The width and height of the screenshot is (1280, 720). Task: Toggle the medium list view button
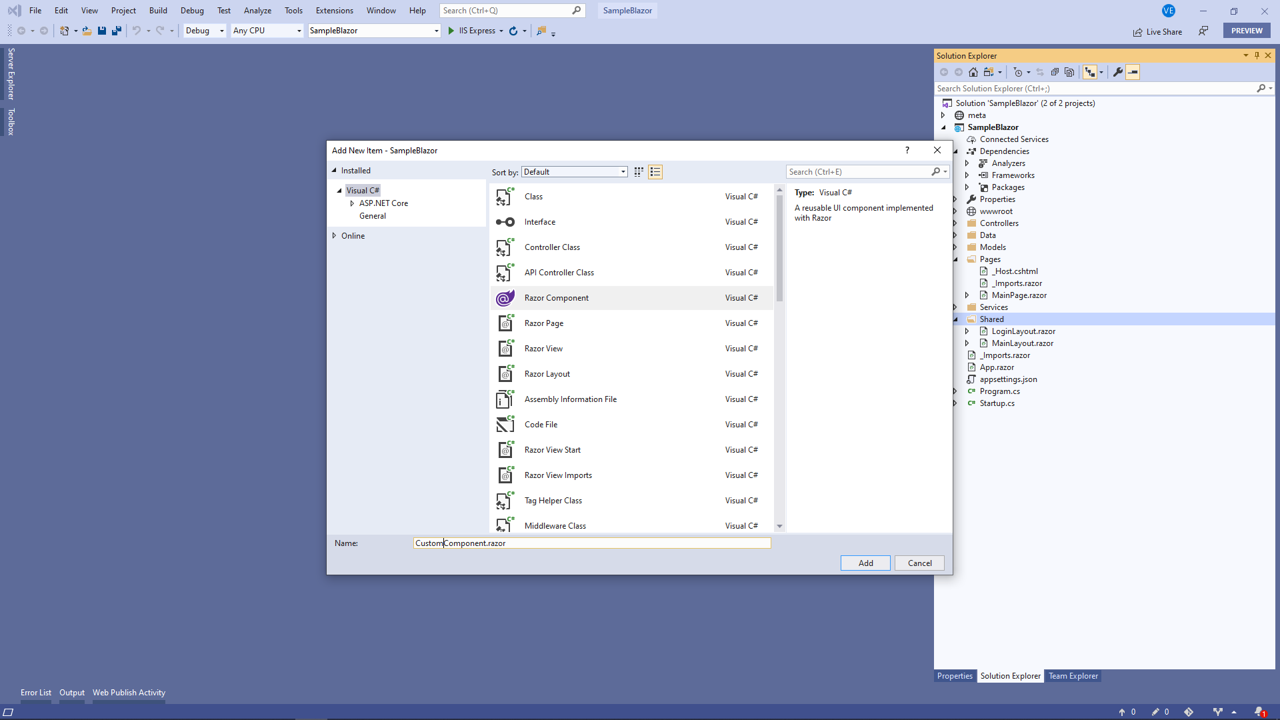click(x=655, y=172)
